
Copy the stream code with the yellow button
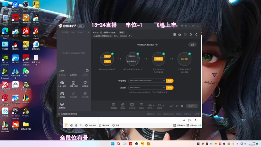pyautogui.click(x=170, y=88)
